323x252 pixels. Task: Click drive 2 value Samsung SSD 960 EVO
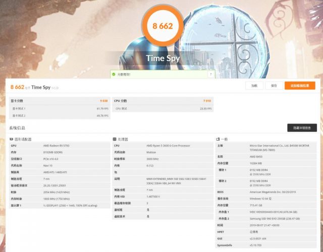(x=275, y=219)
